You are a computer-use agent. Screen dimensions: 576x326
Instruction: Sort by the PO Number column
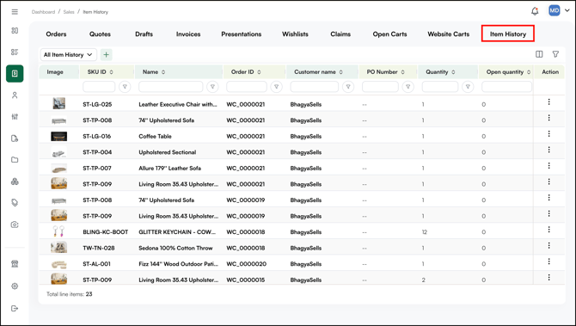coord(403,72)
